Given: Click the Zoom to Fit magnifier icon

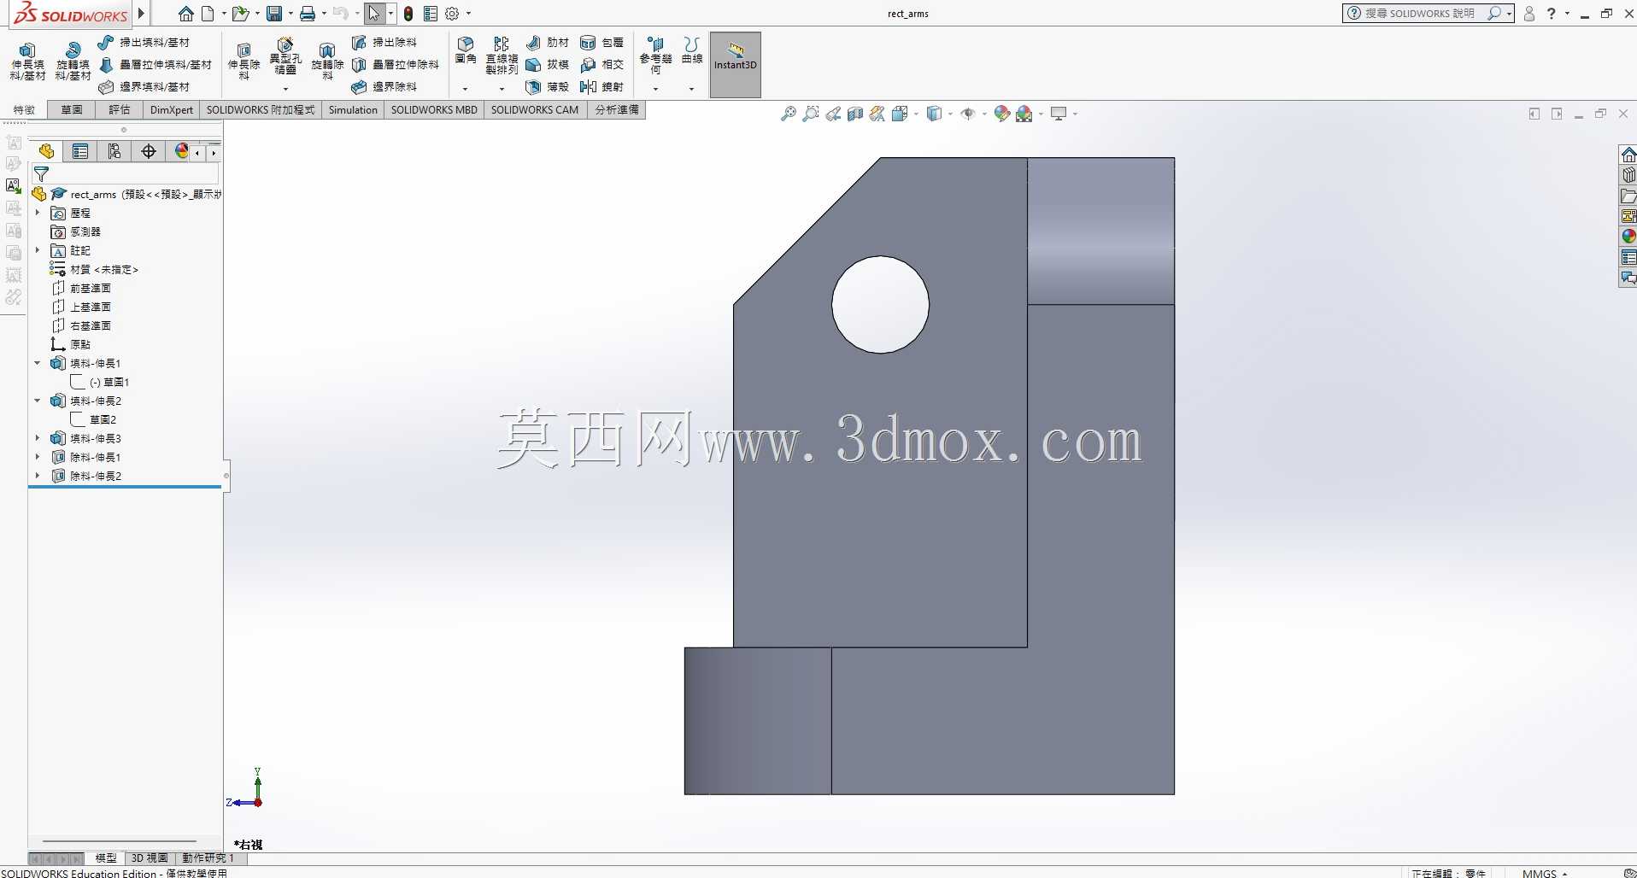Looking at the screenshot, I should tap(788, 114).
